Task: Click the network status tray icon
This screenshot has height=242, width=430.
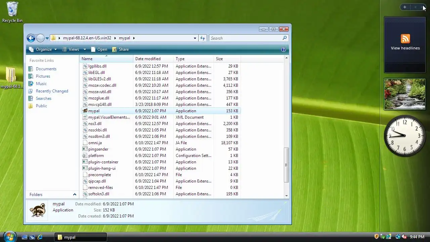Action: click(x=398, y=237)
